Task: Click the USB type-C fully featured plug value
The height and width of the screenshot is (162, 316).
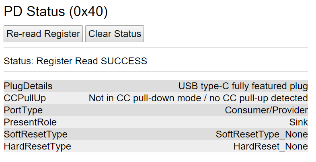Action: 243,86
